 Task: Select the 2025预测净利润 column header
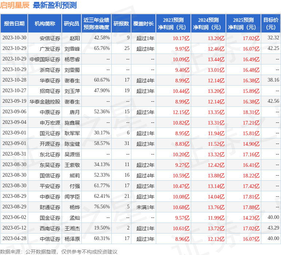click(243, 23)
